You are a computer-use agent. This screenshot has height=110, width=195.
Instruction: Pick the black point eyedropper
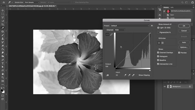pyautogui.click(x=125, y=75)
